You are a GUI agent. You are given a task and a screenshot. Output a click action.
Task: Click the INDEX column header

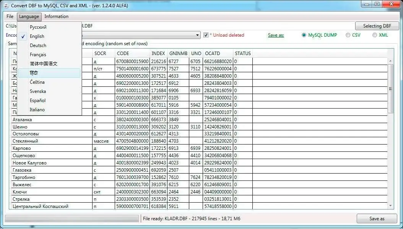158,54
